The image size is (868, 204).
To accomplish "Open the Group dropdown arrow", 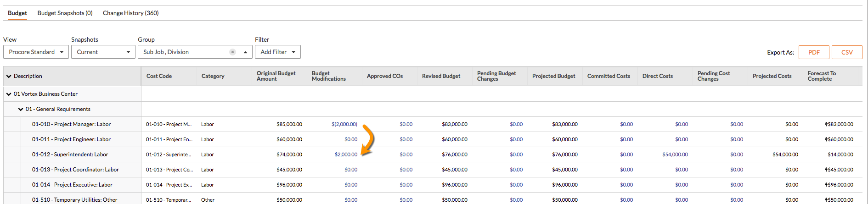I will click(x=245, y=52).
